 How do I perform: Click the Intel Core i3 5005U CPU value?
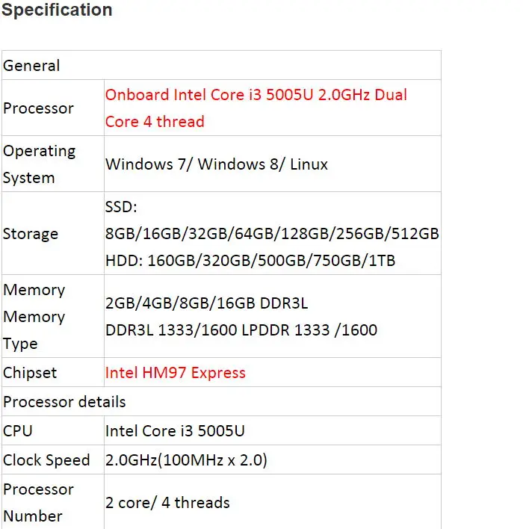(x=175, y=431)
